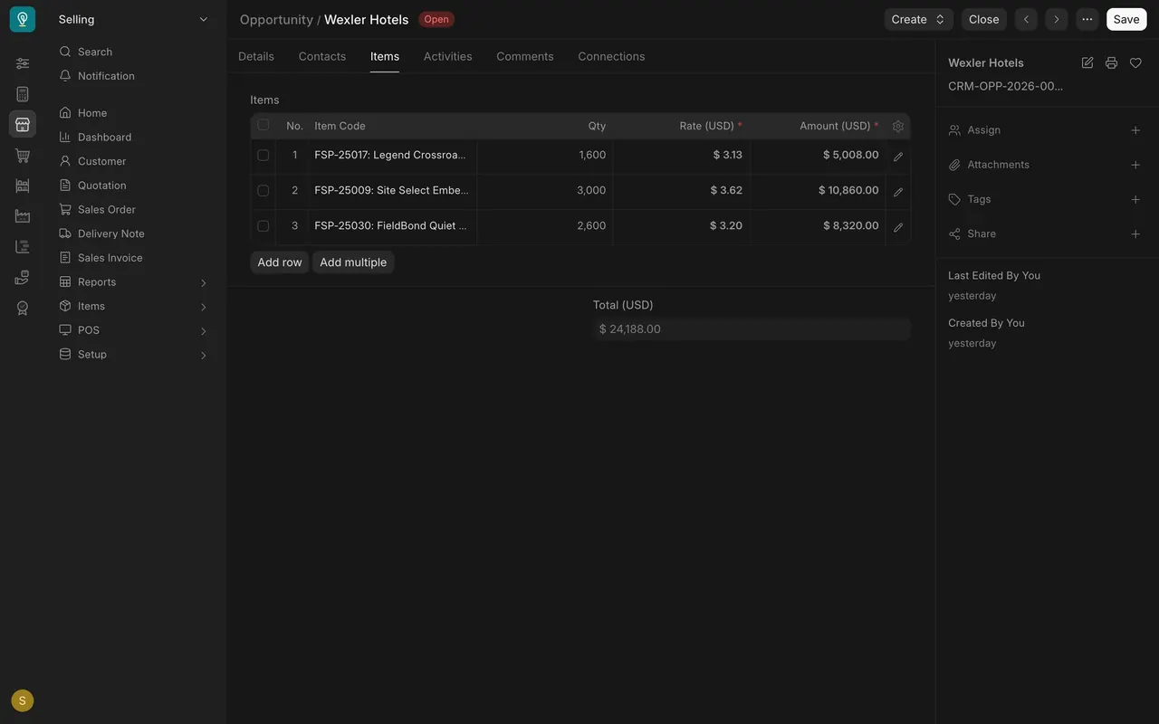Screen dimensions: 1159x724
Task: Tick the checkbox for row FSP-25030
Action: [263, 225]
